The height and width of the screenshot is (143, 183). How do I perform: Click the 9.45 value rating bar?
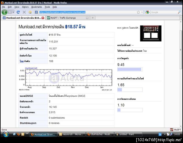(x=130, y=69)
